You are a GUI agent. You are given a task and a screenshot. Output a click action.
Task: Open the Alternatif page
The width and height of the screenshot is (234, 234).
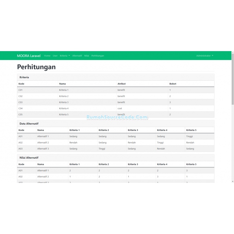tap(77, 56)
